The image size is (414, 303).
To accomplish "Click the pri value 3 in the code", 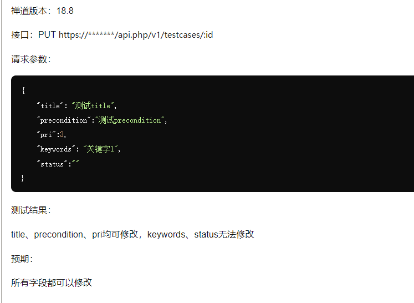I will coord(63,134).
